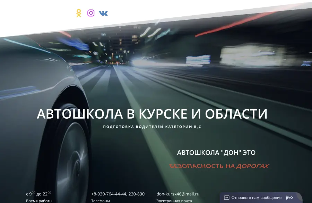Open the 'Отправьте нам сообщение' chat
The image size is (312, 203).
pyautogui.click(x=256, y=197)
